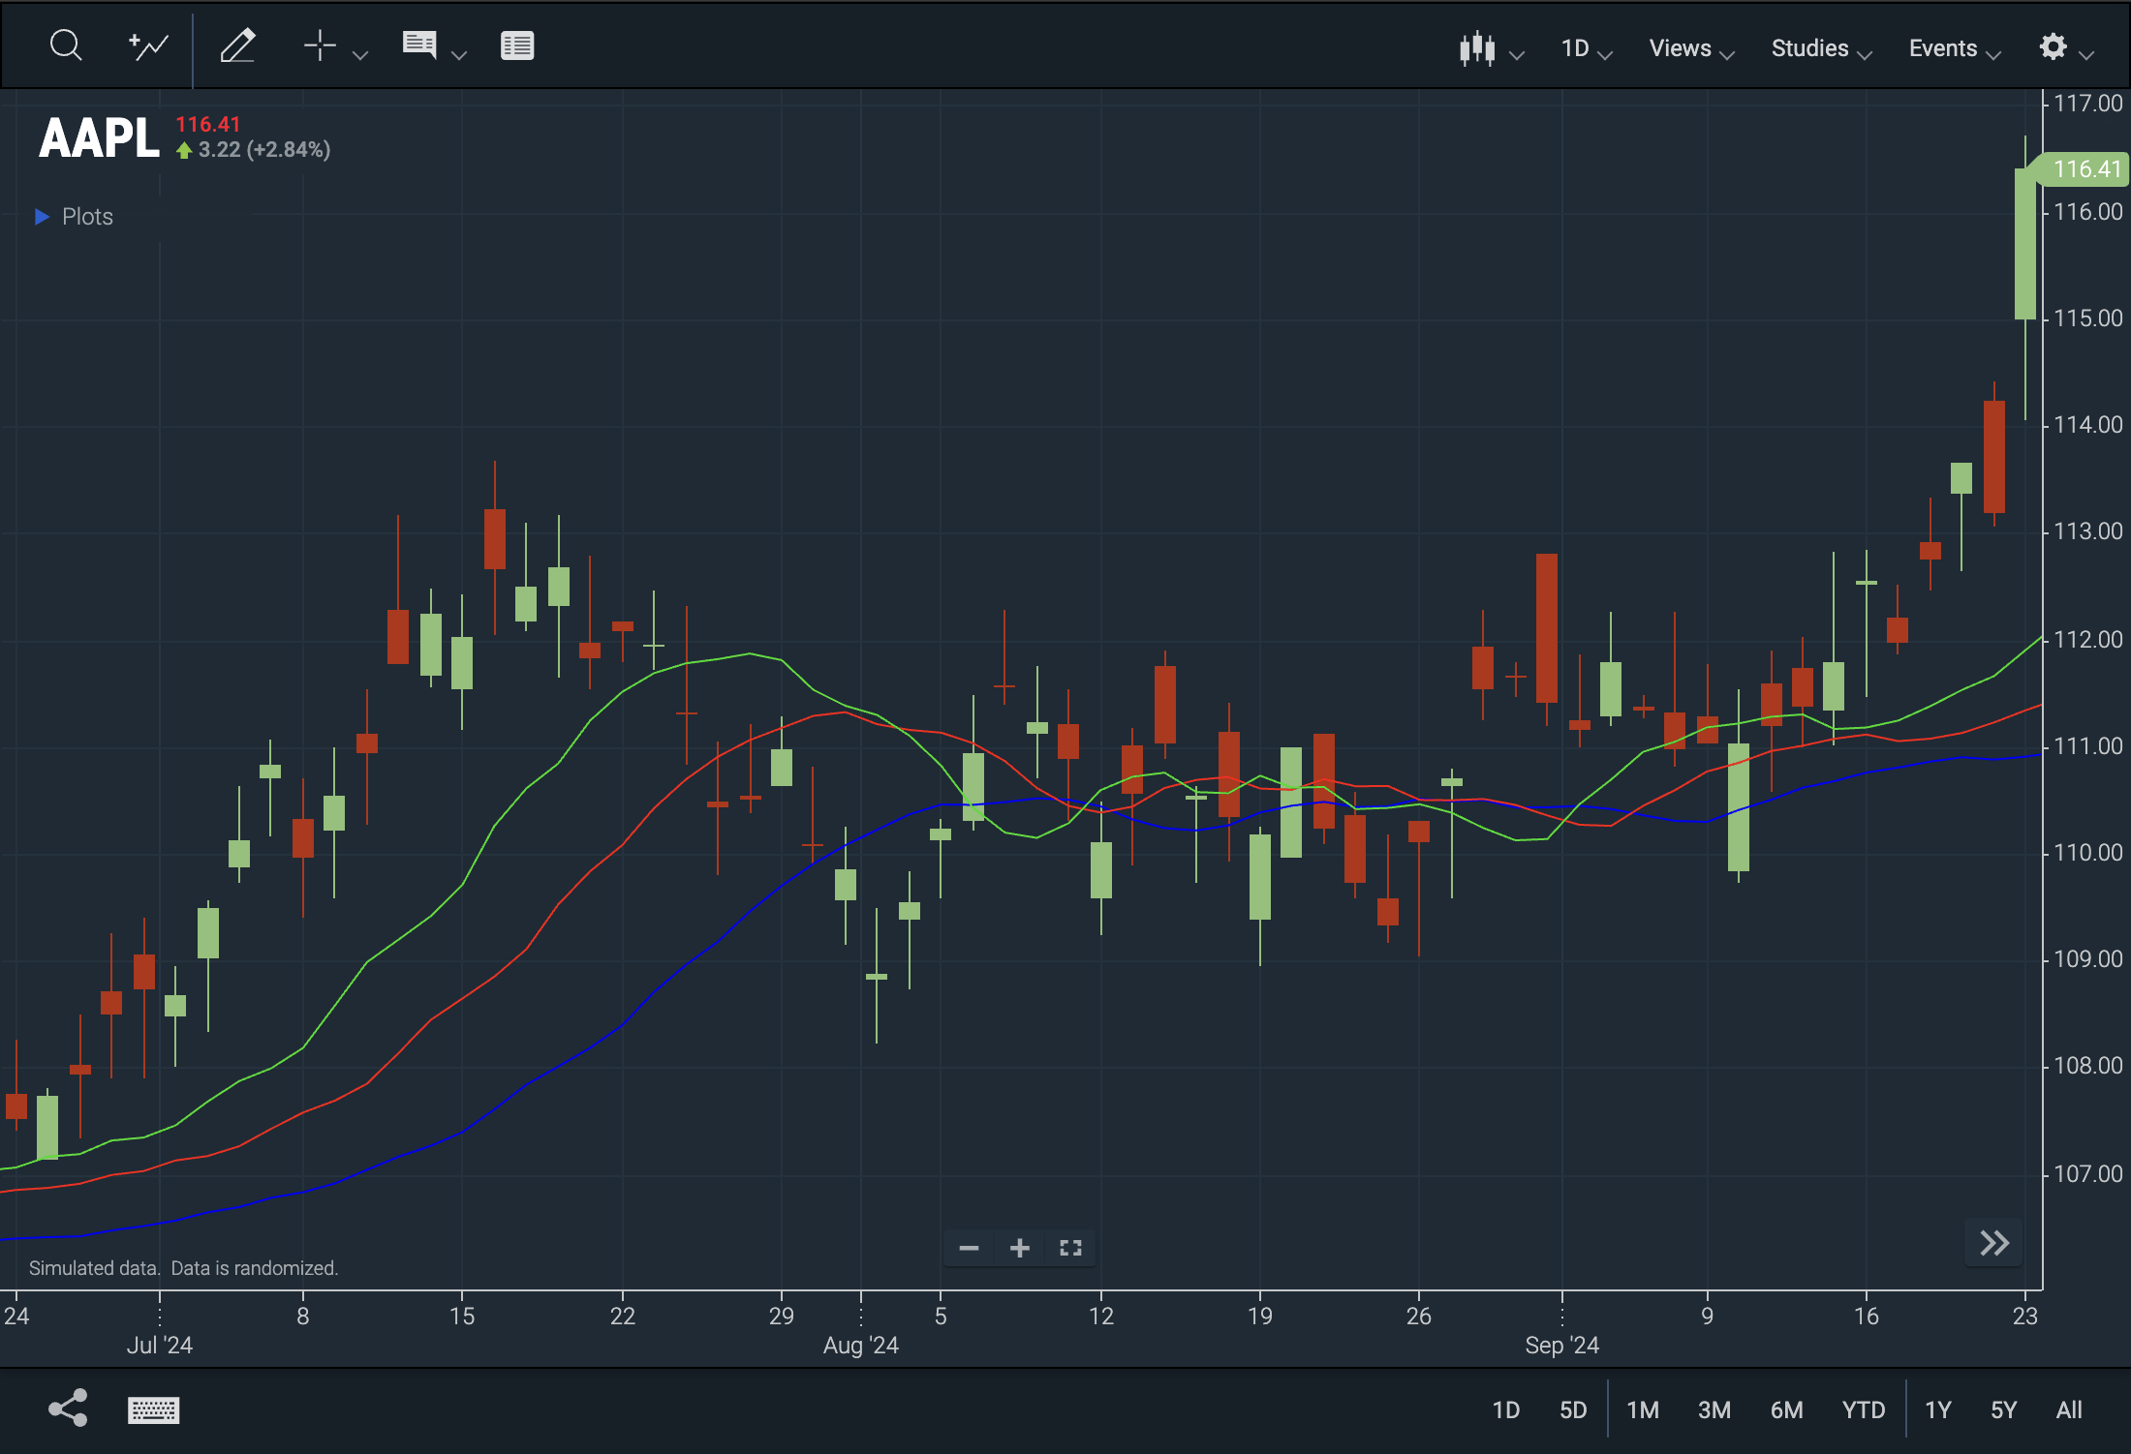Open the 1D periodicity dropdown

click(1587, 48)
